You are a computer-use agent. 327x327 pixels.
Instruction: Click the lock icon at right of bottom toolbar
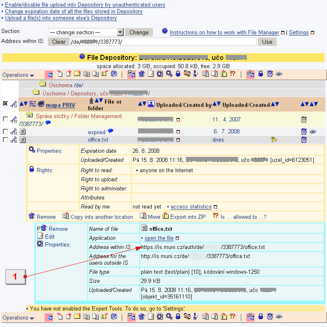click(260, 317)
